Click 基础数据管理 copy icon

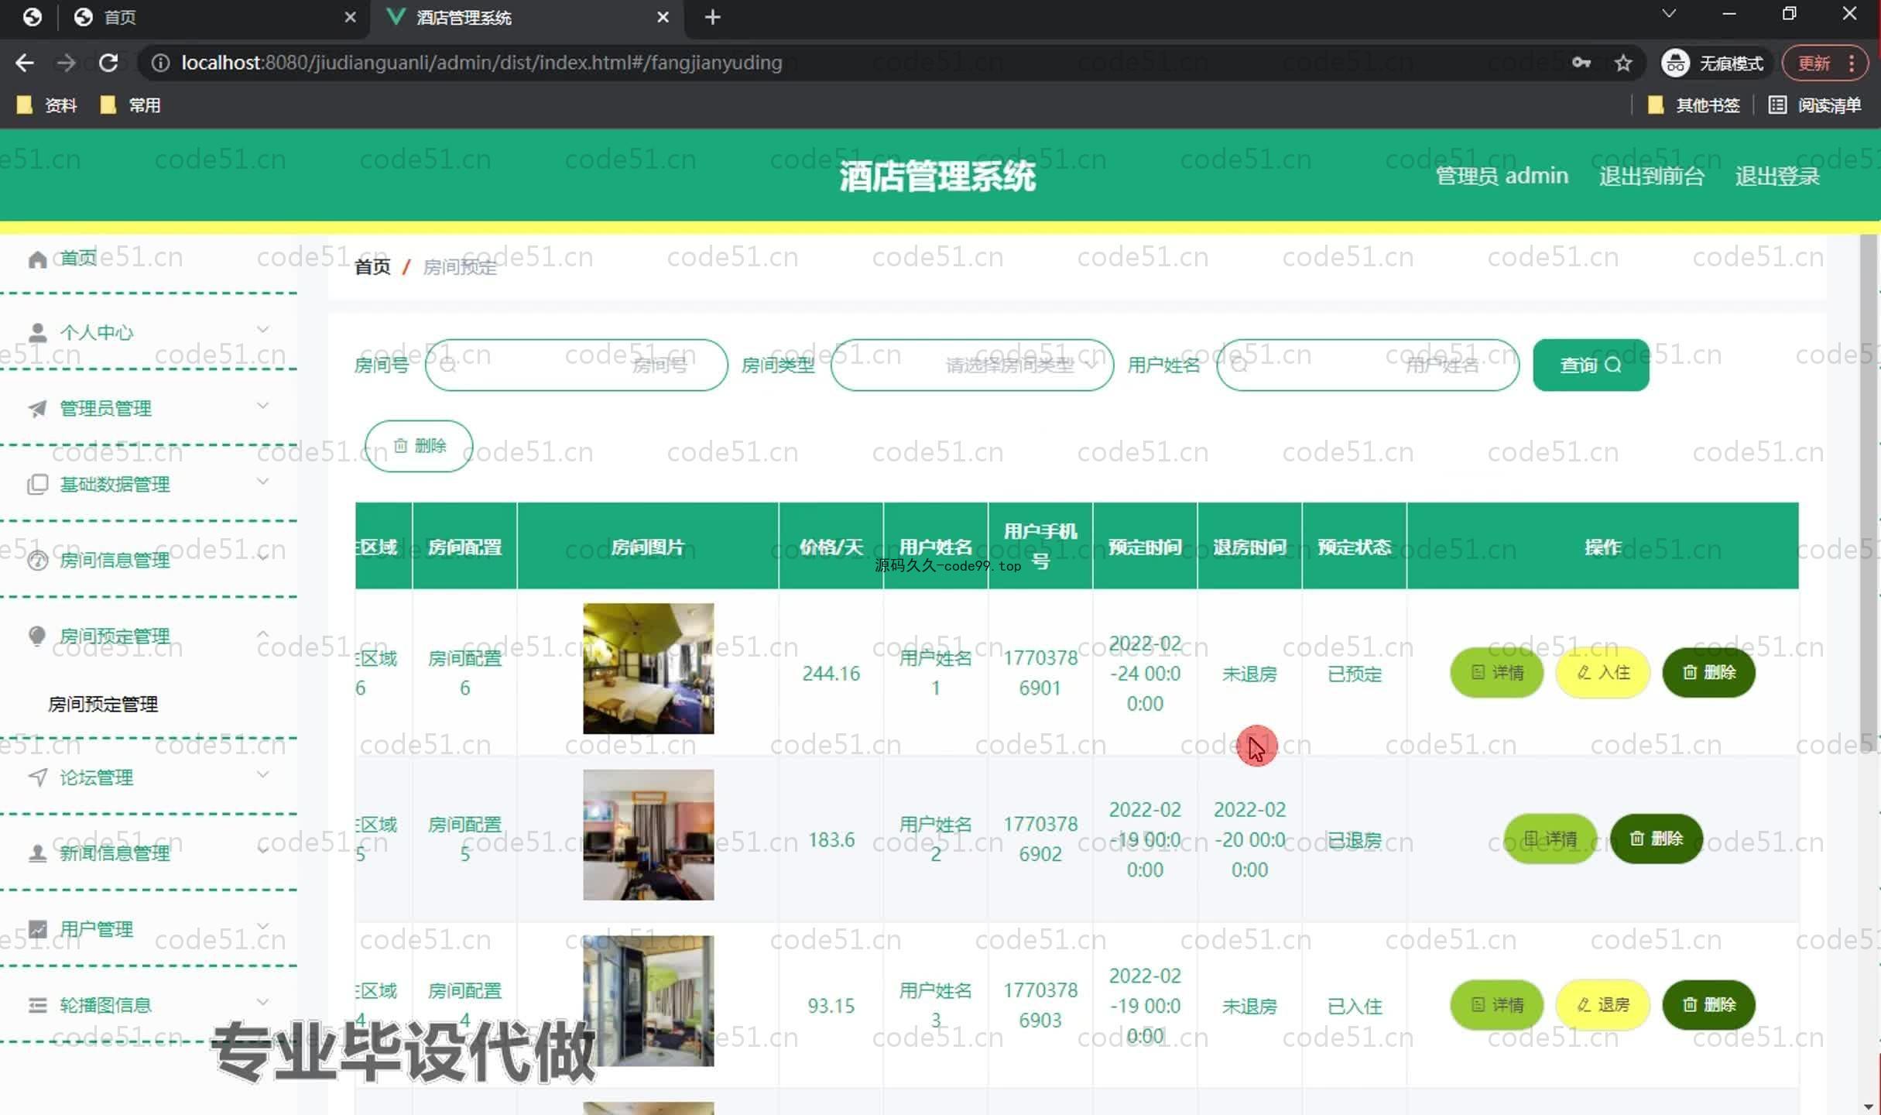[x=37, y=485]
